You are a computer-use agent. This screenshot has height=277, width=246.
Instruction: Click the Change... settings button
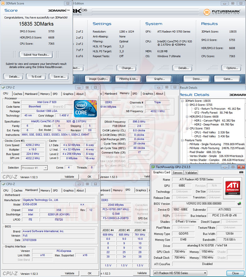point(127,68)
